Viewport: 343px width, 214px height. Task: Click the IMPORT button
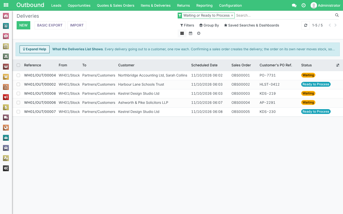77,25
